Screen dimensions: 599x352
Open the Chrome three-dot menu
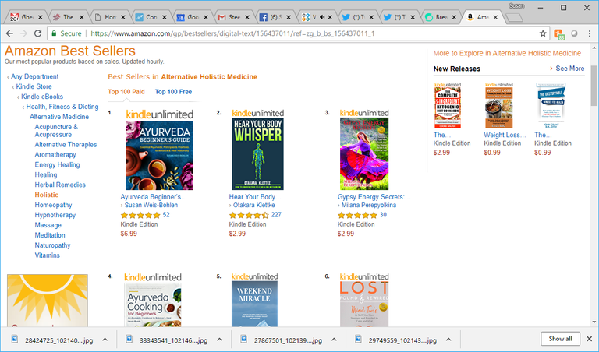pos(590,33)
